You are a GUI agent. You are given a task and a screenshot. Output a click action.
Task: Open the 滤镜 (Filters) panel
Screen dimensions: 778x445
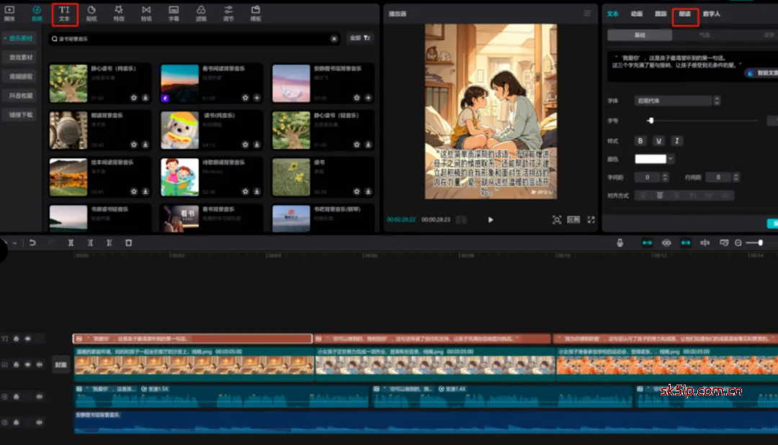(201, 13)
